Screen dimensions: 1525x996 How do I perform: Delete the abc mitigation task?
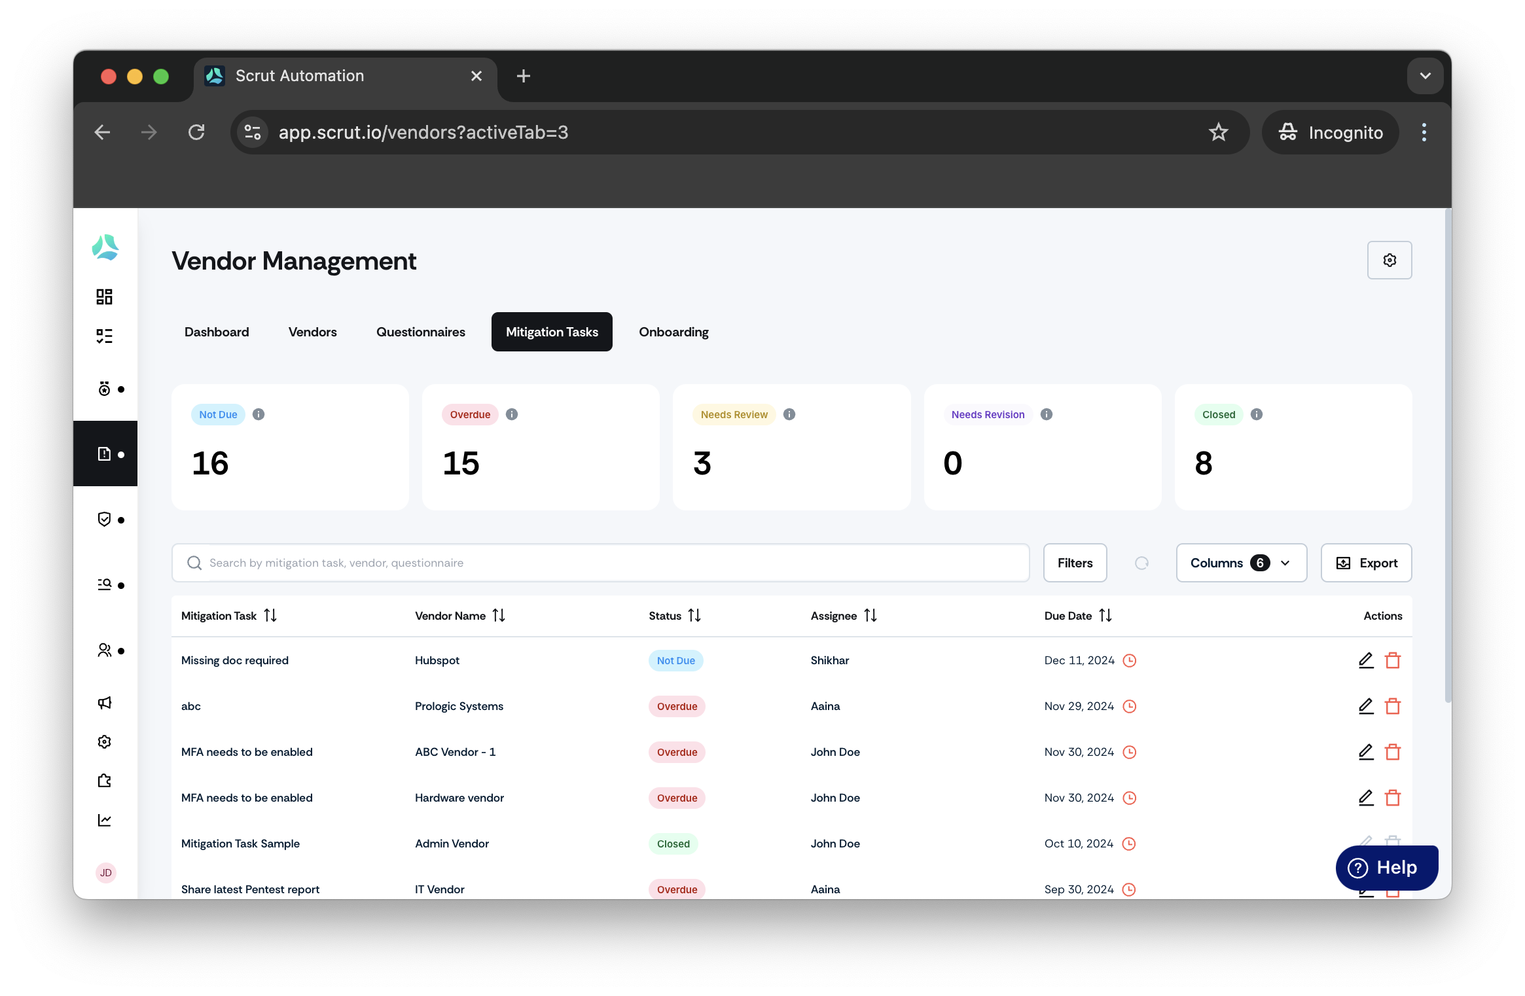[x=1393, y=706]
